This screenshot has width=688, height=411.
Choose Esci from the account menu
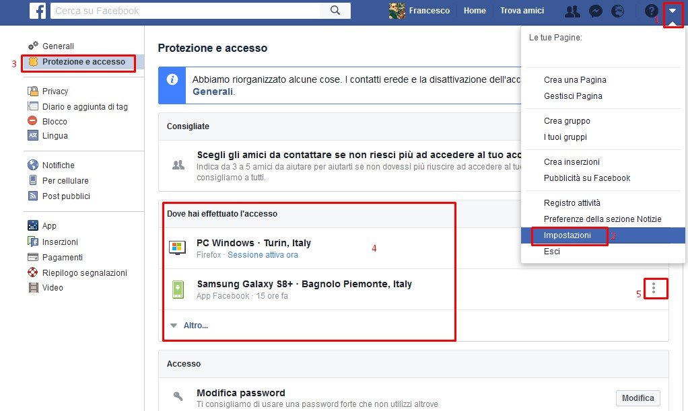551,252
